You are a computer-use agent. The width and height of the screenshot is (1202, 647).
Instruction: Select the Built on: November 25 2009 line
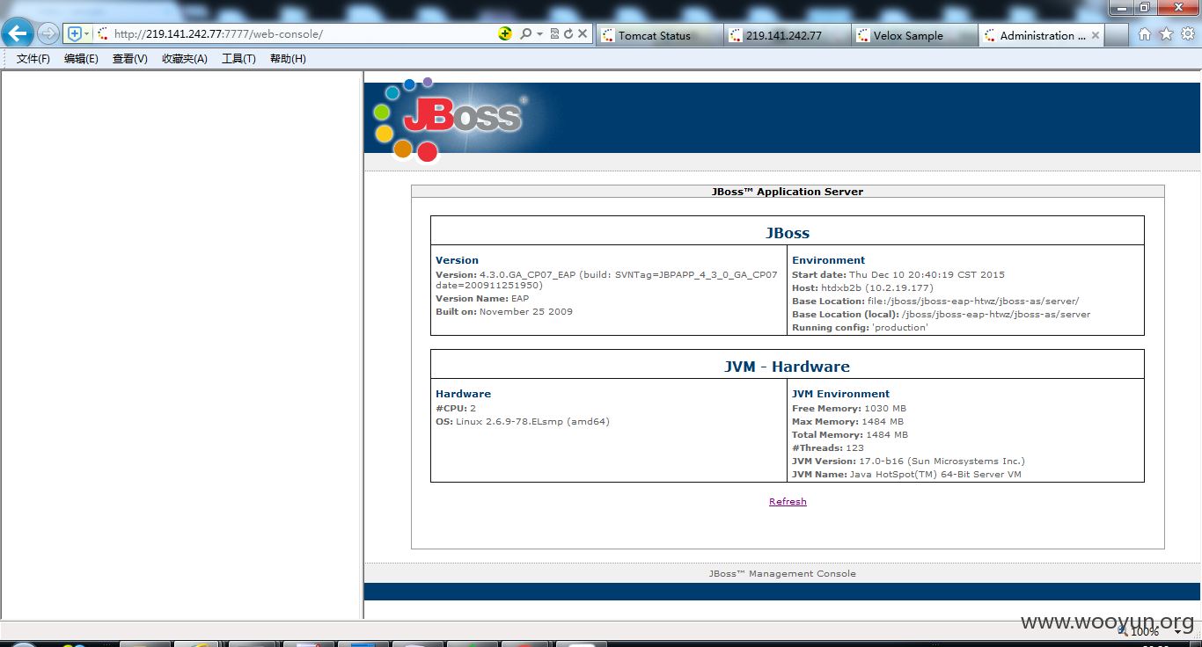504,312
